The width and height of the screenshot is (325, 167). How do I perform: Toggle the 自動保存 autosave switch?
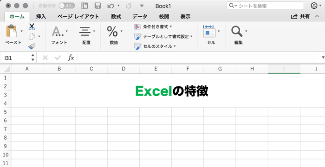pyautogui.click(x=67, y=6)
